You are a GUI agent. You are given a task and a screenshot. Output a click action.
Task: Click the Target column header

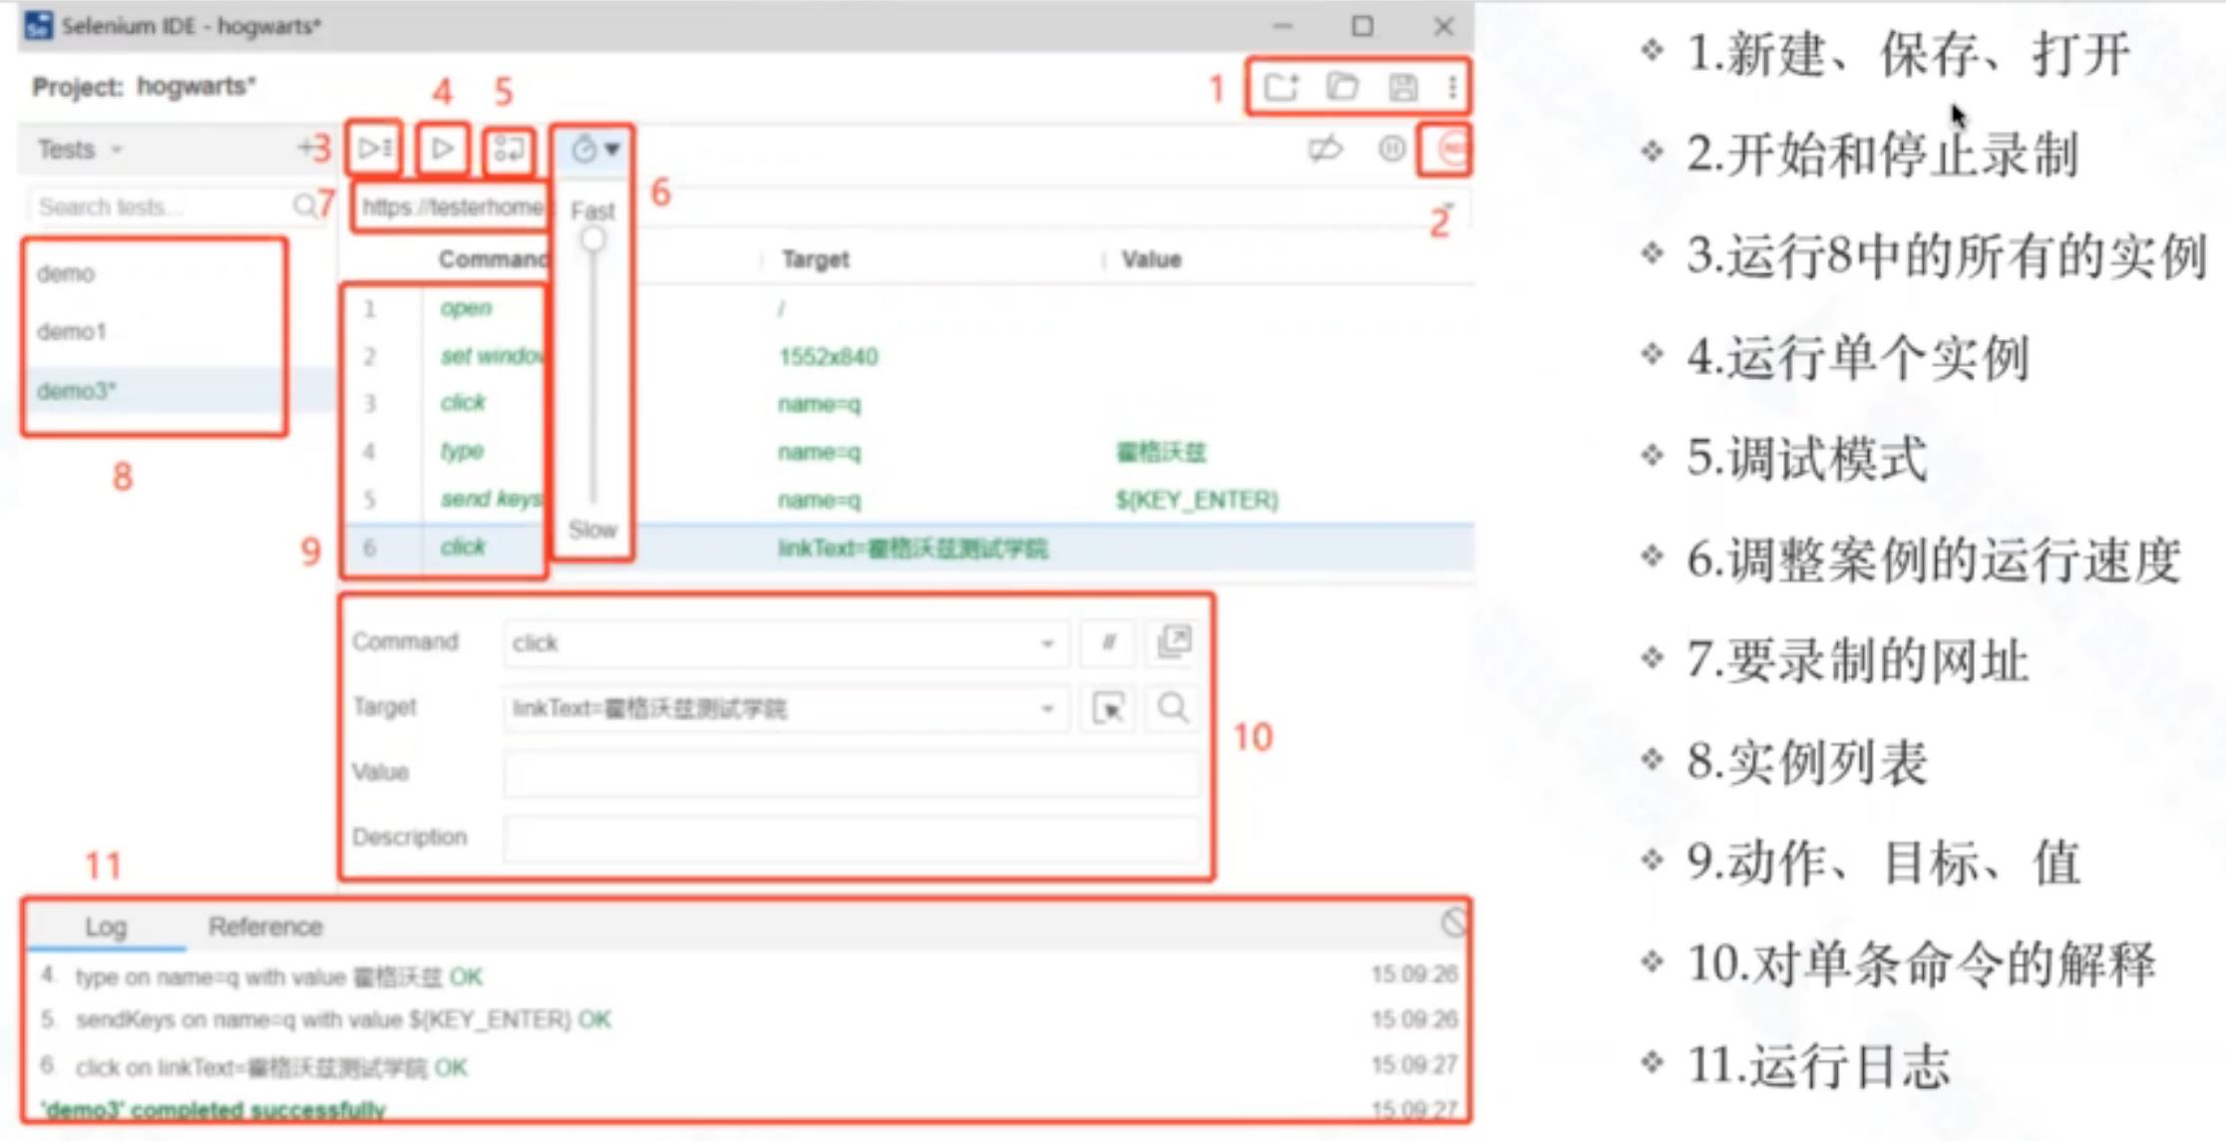(x=816, y=259)
